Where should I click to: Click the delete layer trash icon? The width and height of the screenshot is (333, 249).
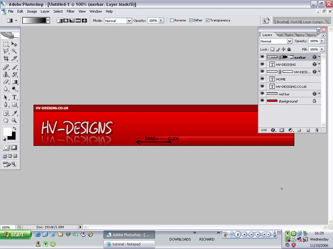click(x=316, y=130)
